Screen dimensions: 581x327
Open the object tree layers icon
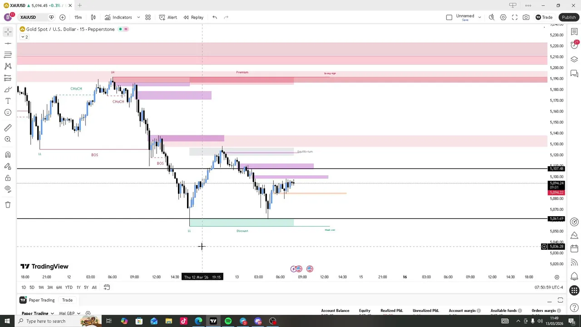click(574, 59)
